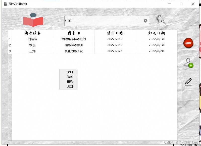Image resolution: width=201 pixels, height=146 pixels.
Task: Click the 归还日期 column header
Action: 156,33
